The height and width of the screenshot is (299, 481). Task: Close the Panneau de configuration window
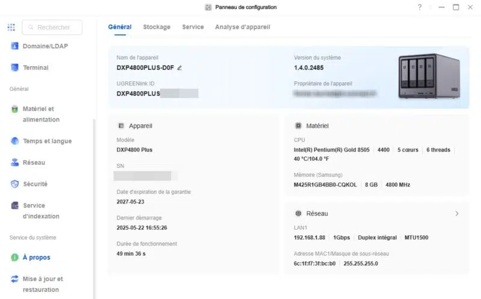pyautogui.click(x=470, y=7)
